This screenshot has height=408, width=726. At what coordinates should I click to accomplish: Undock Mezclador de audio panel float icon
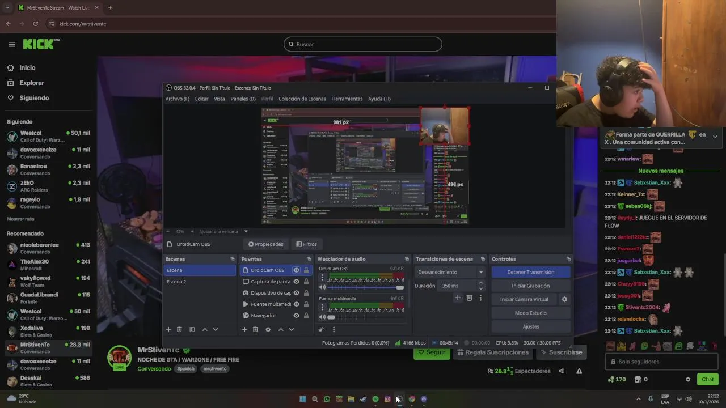tap(407, 259)
